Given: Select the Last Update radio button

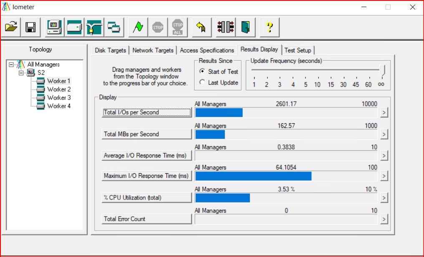Looking at the screenshot, I should pyautogui.click(x=202, y=82).
